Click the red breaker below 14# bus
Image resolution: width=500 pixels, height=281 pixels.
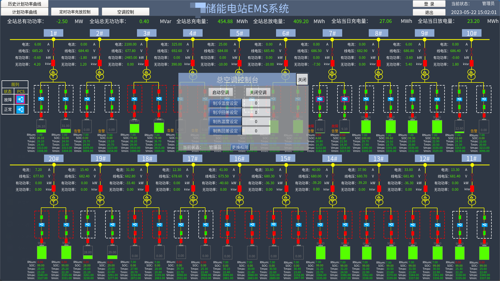pyautogui.click(x=333, y=189)
